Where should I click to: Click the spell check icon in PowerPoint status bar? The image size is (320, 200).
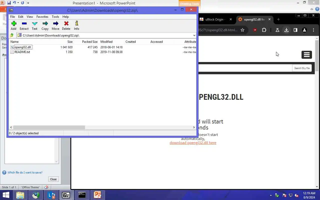[x=46, y=187]
